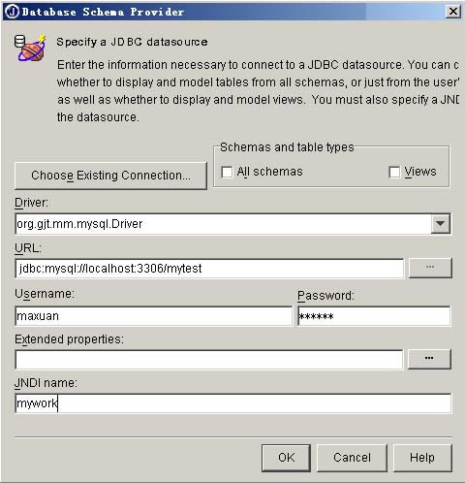
Task: Click the Database Schema Provider title bar
Action: 226,12
